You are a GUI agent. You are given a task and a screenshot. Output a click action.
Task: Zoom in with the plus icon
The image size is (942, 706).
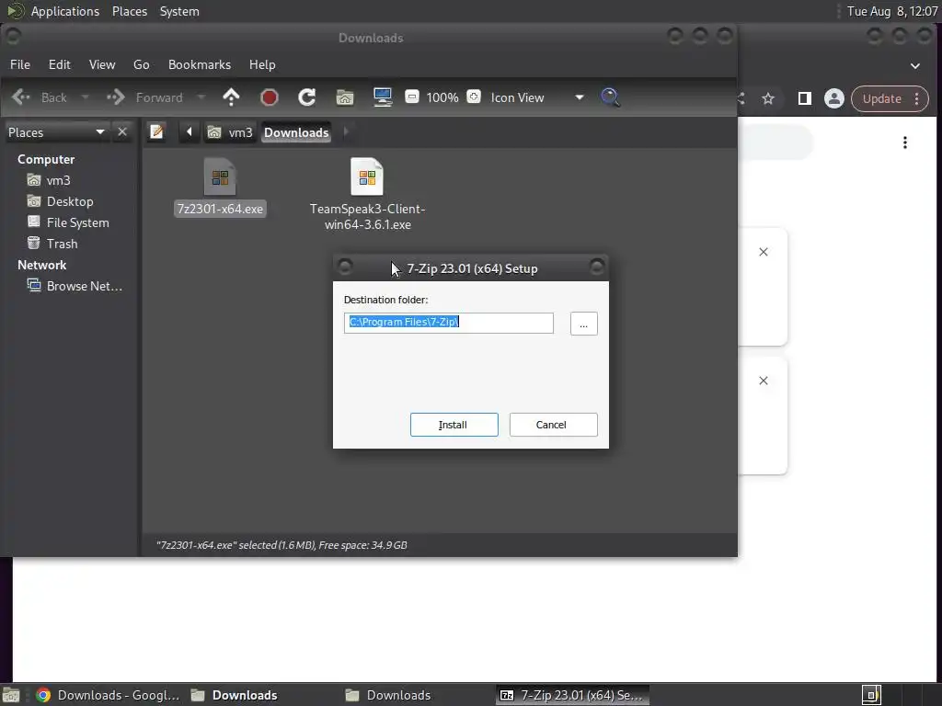[474, 97]
